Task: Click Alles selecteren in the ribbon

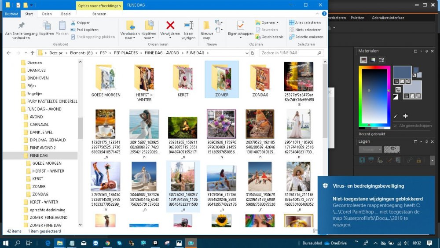Action: (x=305, y=22)
